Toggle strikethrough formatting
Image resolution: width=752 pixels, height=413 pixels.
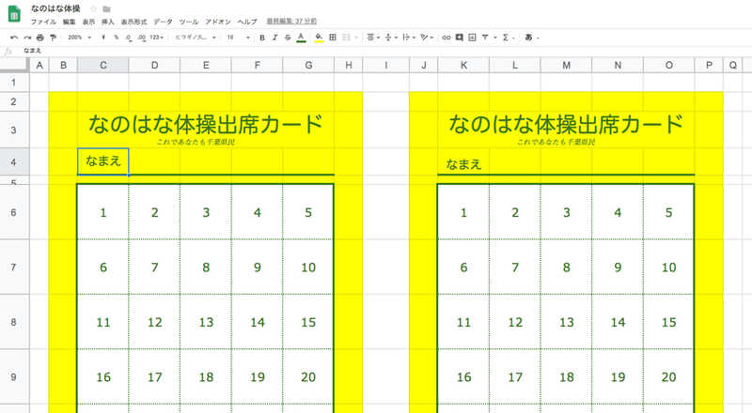(288, 38)
